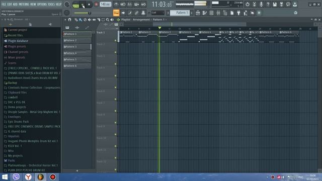Click the add pattern plus button

tap(77, 171)
